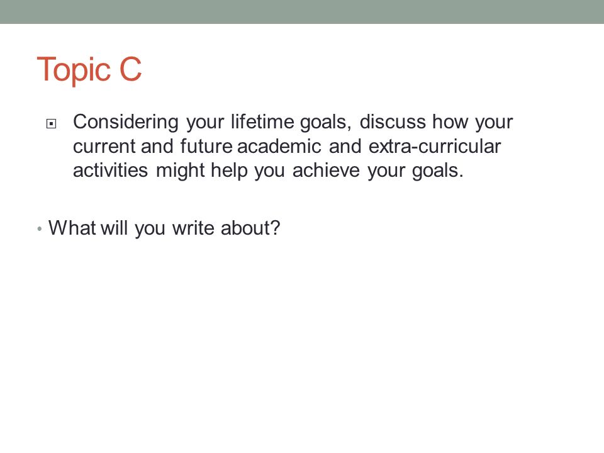The height and width of the screenshot is (453, 604).
Task: Click the small round bullet before 'What will'
Action: point(39,229)
